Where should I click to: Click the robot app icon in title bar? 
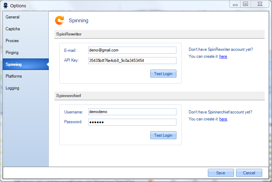pos(6,6)
